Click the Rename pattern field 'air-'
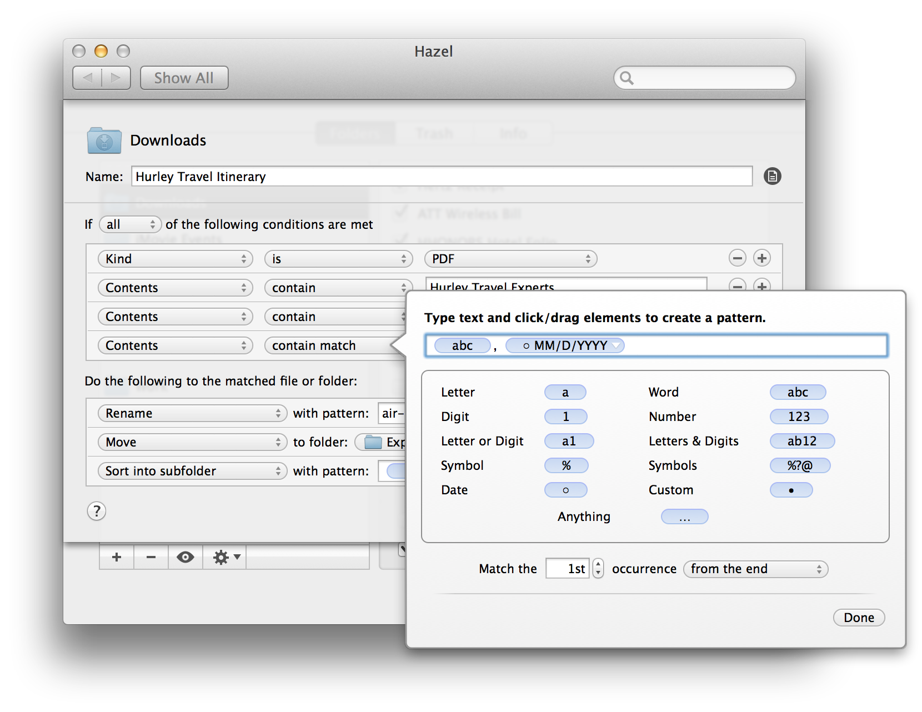922x712 pixels. (393, 413)
